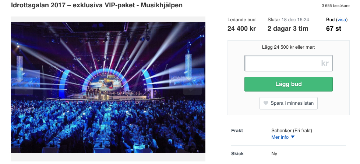Click the end date '18 dec 16:24'
The height and width of the screenshot is (164, 360).
point(295,19)
